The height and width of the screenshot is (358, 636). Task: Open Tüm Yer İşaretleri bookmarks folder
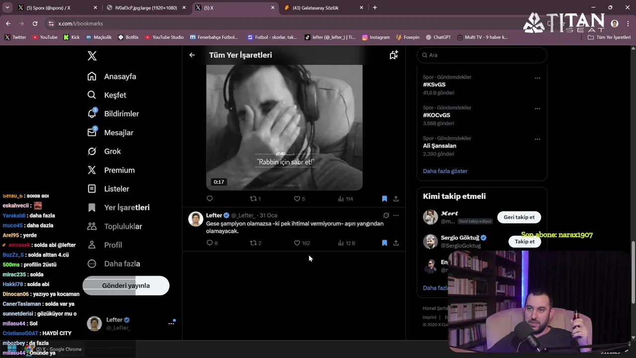coord(609,37)
